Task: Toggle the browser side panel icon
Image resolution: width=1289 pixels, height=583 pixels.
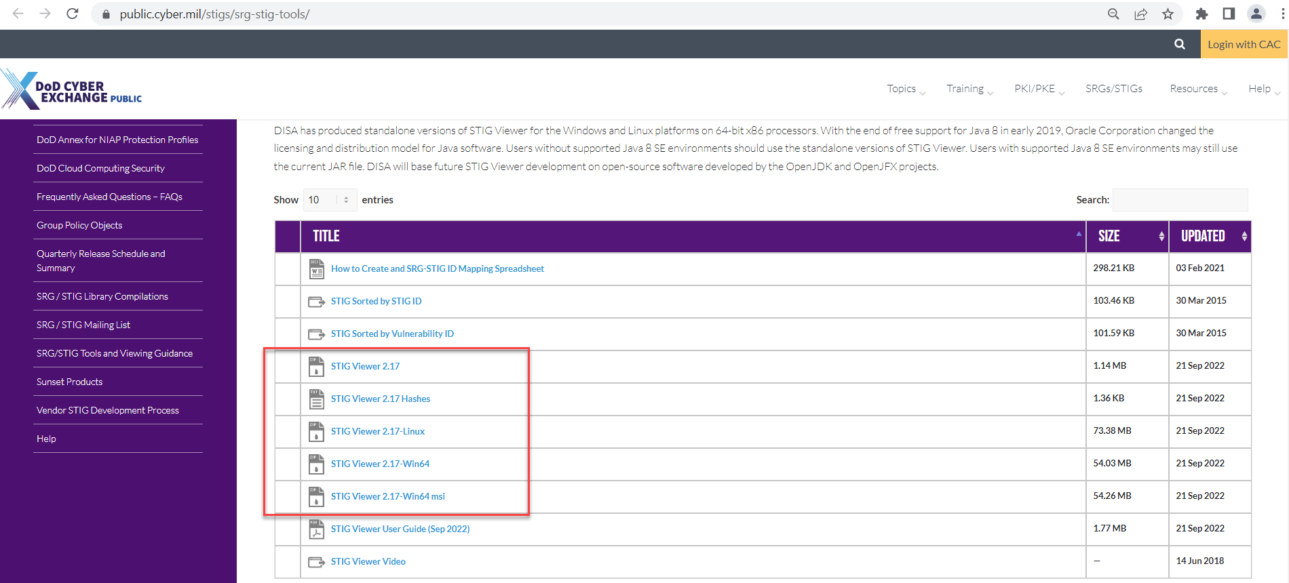Action: 1229,14
